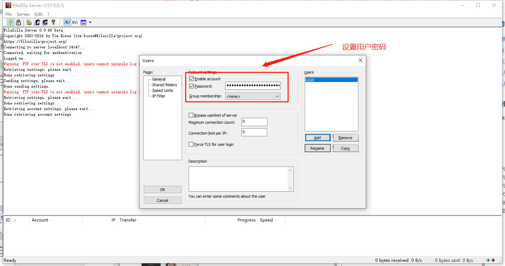Image resolution: width=505 pixels, height=266 pixels.
Task: Click the Progress column header
Action: coord(231,220)
